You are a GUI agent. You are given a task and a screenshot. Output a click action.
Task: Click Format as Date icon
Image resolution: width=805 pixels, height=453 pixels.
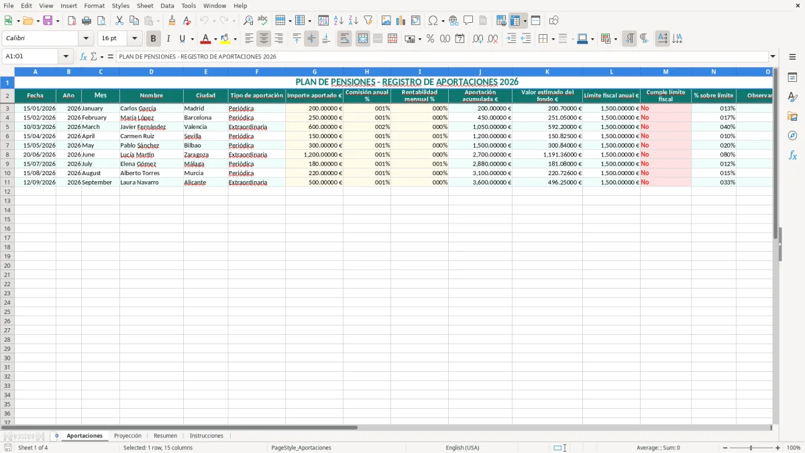[x=460, y=39]
